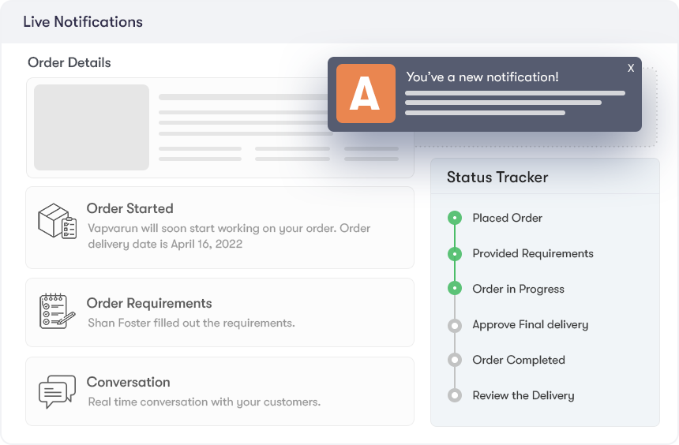Close the new notification popup

[631, 68]
